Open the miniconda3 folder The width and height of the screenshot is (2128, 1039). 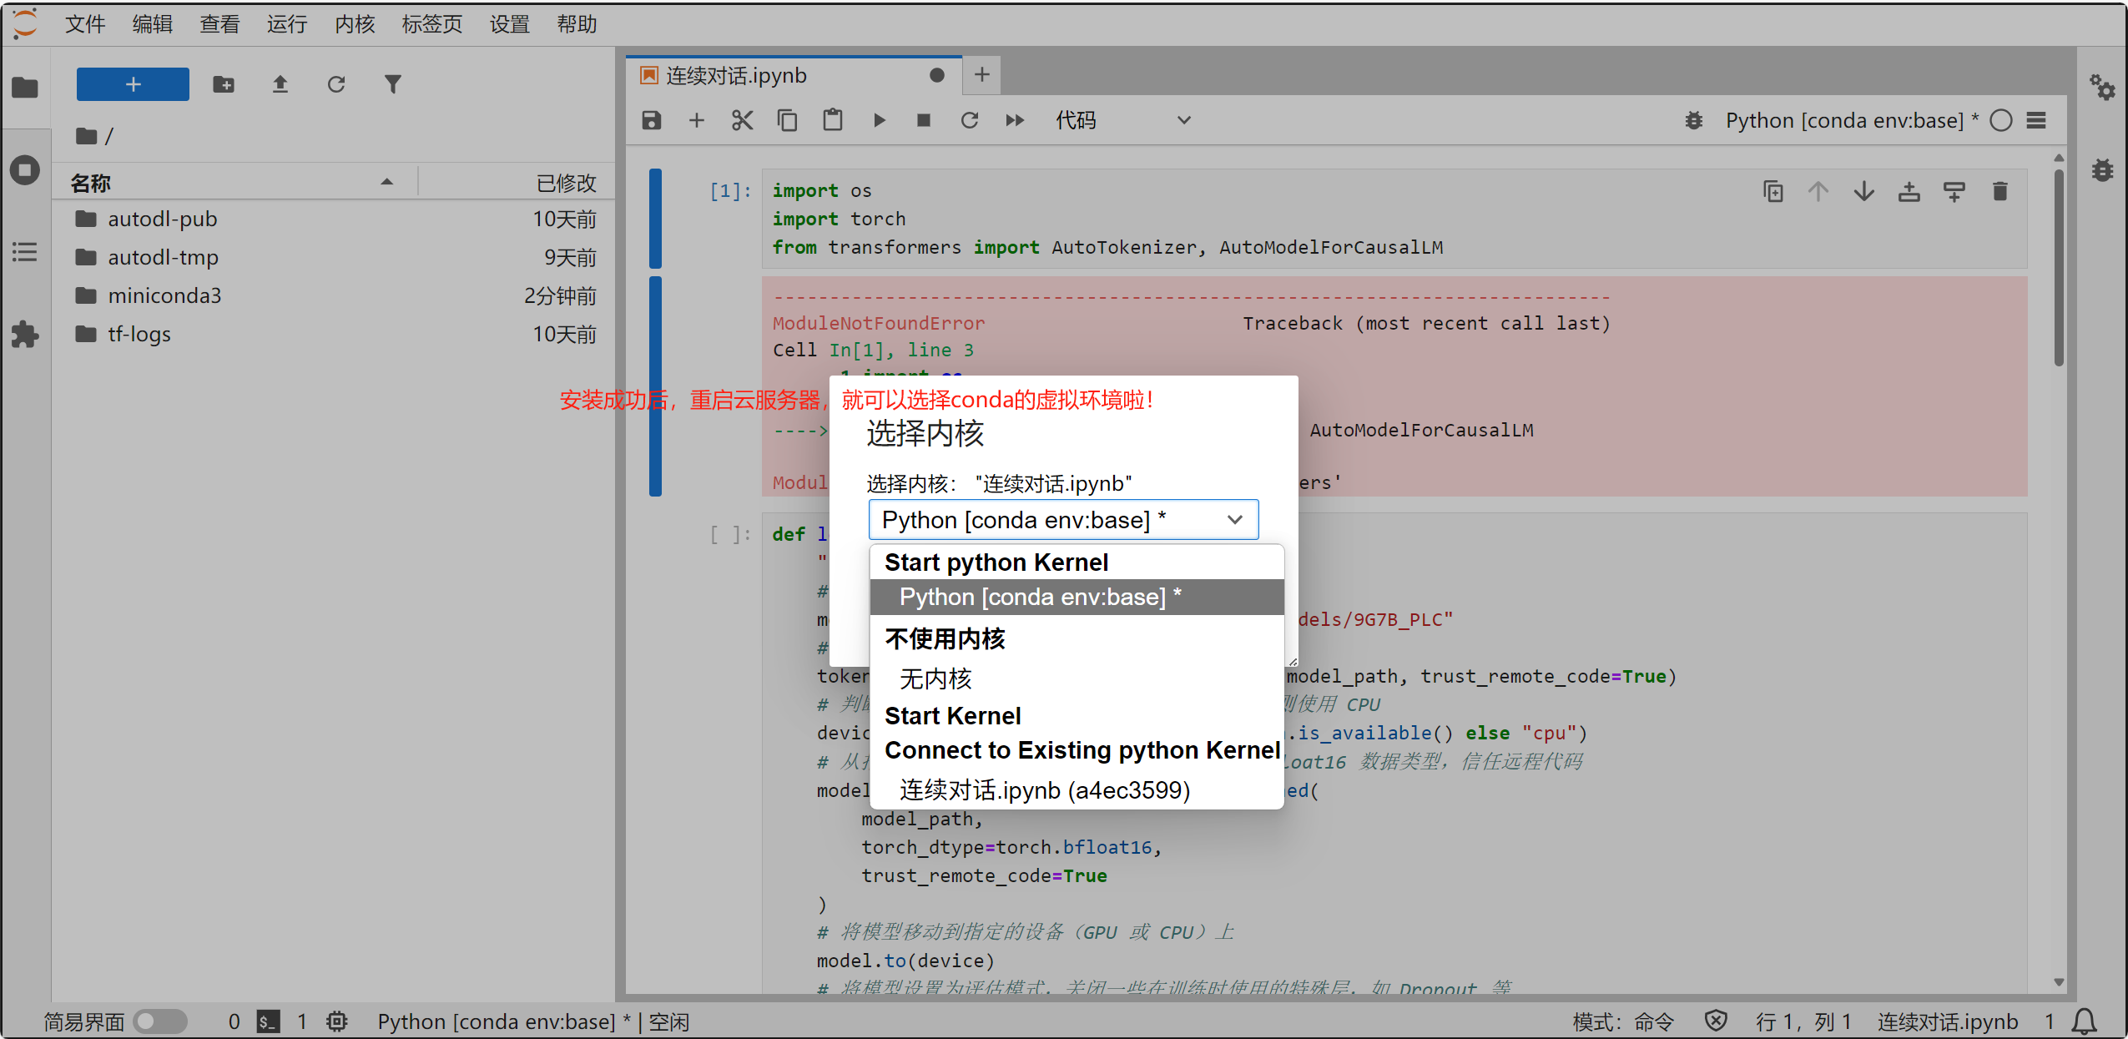coord(164,295)
